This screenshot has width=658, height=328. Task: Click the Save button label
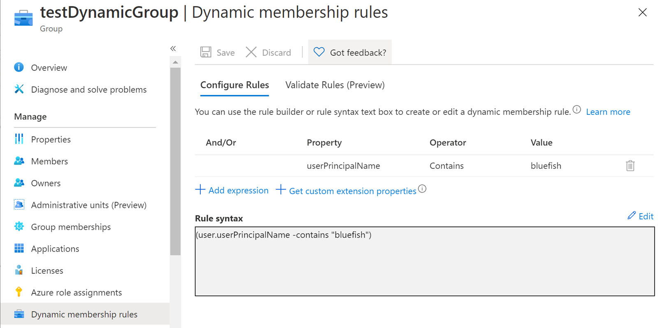[225, 53]
